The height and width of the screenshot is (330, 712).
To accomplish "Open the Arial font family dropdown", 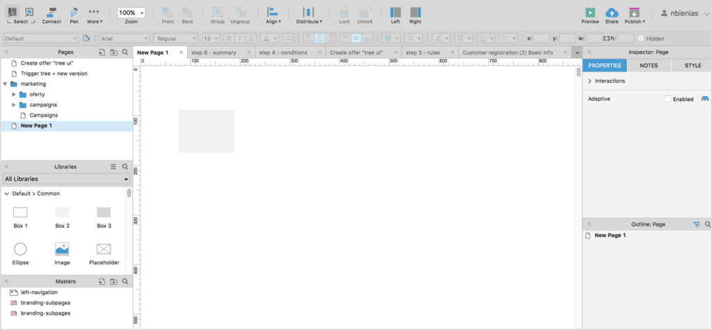I will coord(124,39).
